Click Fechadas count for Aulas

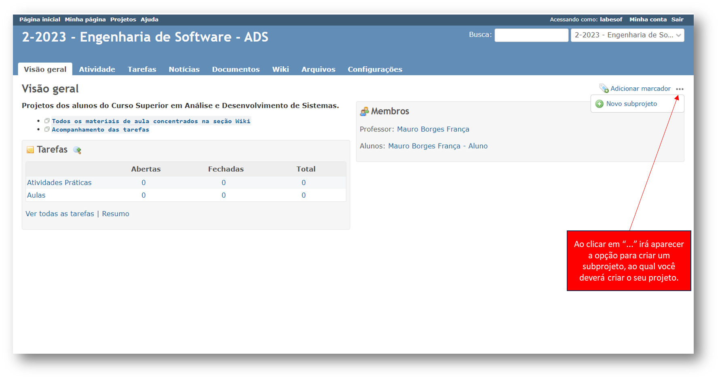click(x=224, y=195)
